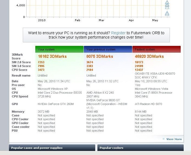Click the View More list icon
The height and width of the screenshot is (155, 191).
164,139
